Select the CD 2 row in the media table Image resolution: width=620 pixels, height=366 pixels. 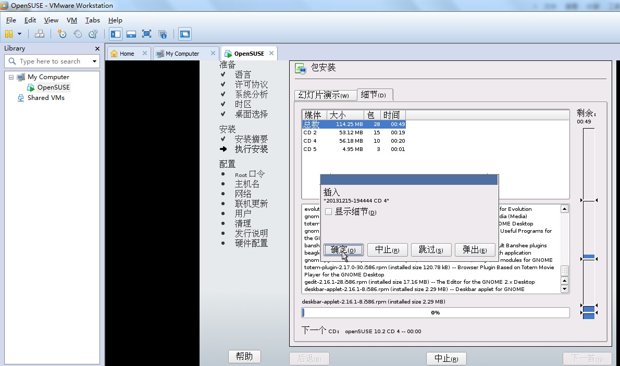354,132
